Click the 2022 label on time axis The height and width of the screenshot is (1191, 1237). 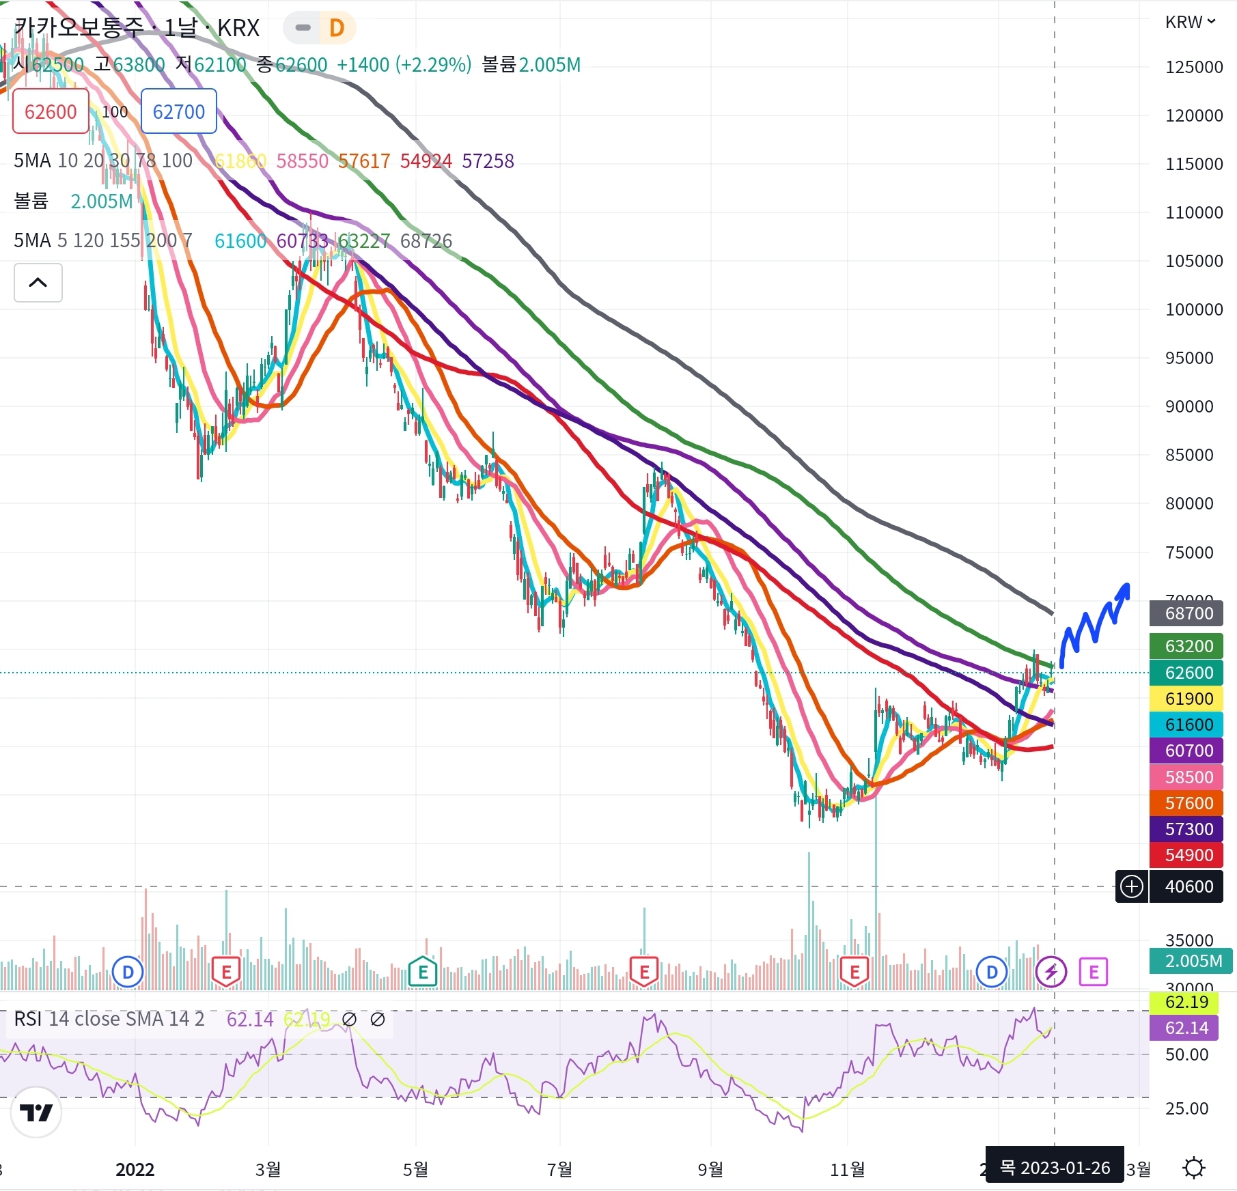[135, 1169]
